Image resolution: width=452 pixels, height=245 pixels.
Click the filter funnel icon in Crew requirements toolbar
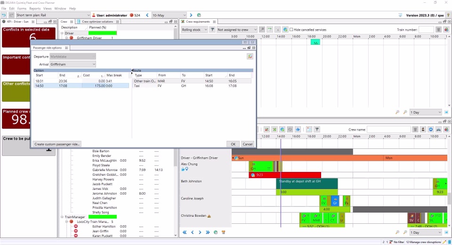click(212, 29)
